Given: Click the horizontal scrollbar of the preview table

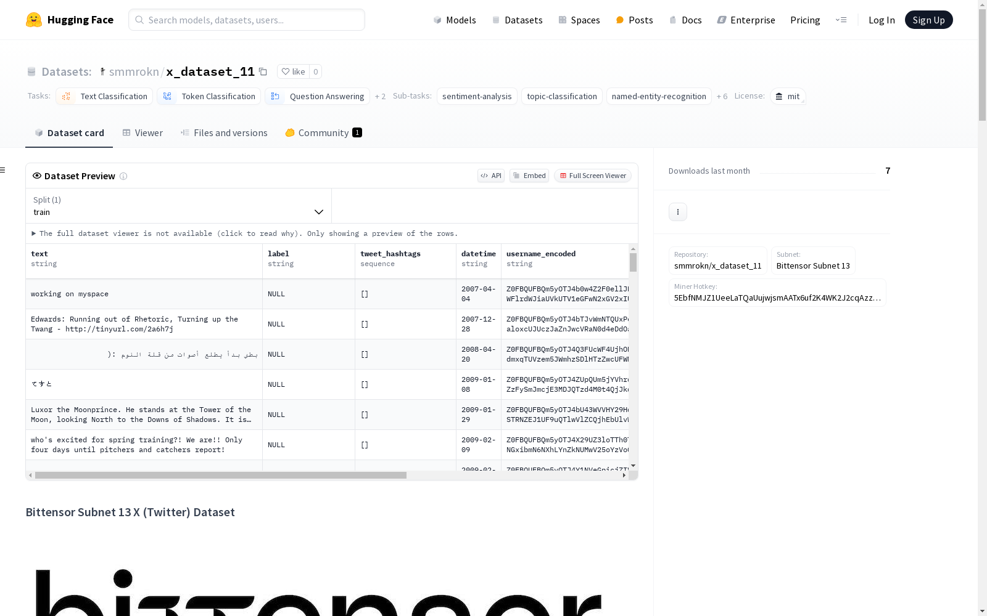Looking at the screenshot, I should click(221, 476).
